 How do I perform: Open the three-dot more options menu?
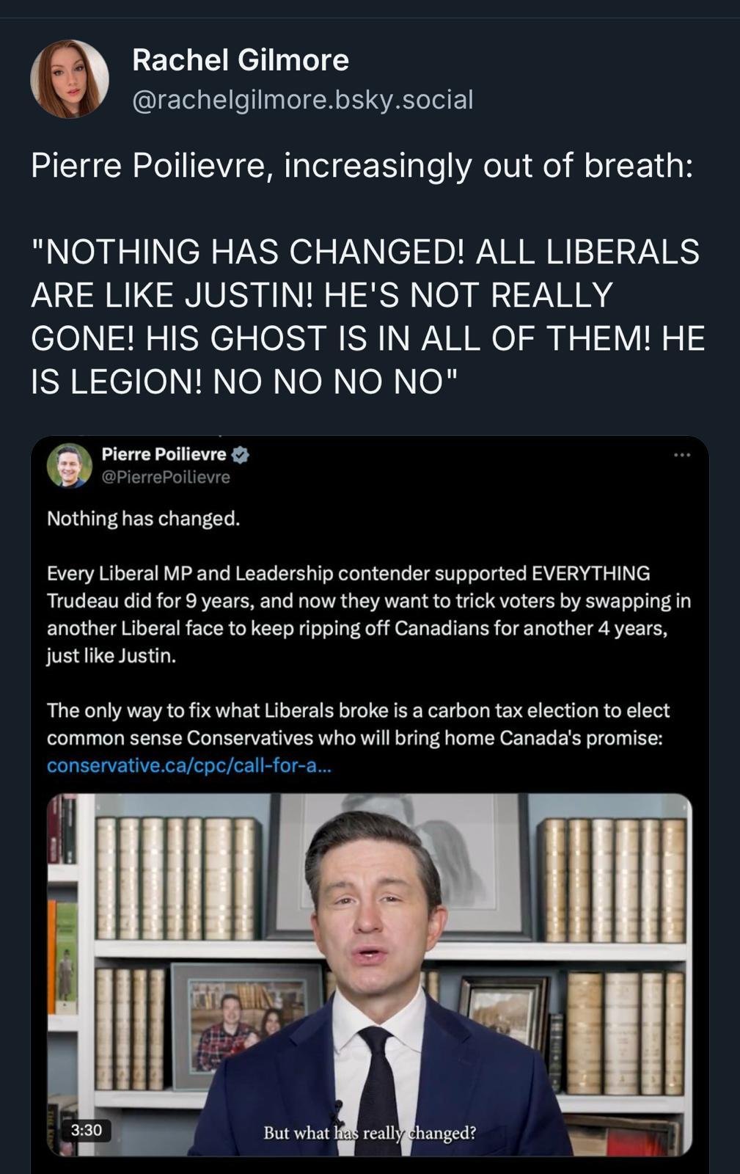tap(682, 456)
